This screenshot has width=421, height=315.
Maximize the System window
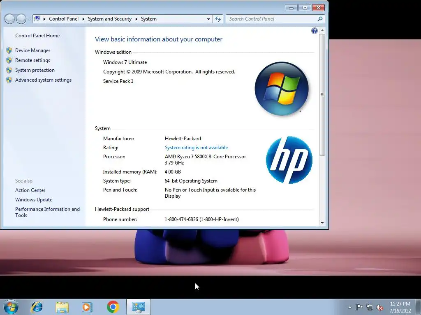pyautogui.click(x=305, y=7)
